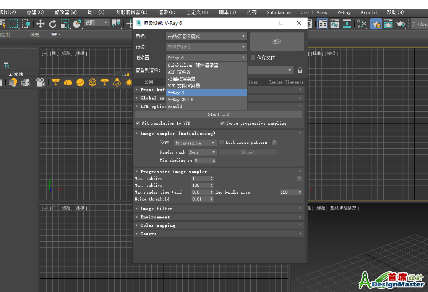Click the V-Ray camera lister icon
Viewport: 428px width, 292px height.
coord(25,82)
